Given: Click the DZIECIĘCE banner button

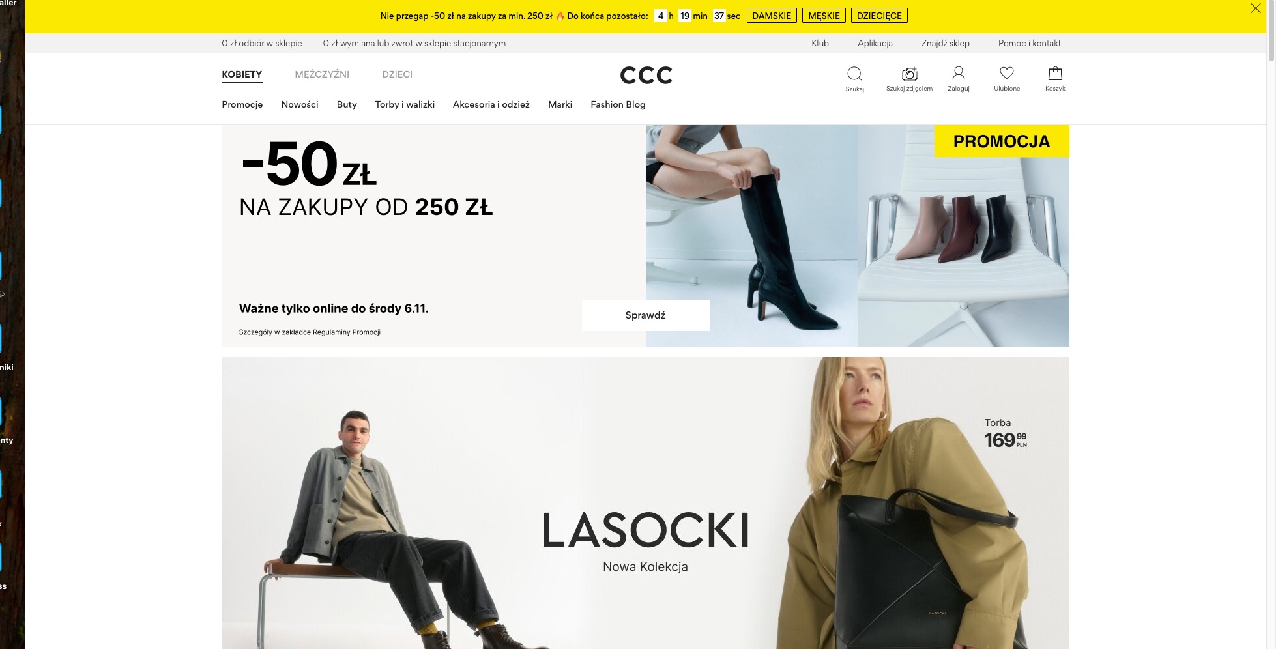Looking at the screenshot, I should point(879,16).
